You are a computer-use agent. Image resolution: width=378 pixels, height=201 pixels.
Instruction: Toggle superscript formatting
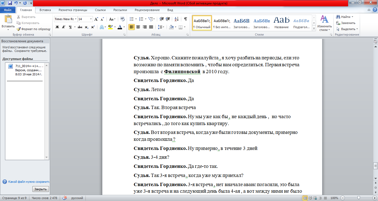93,27
